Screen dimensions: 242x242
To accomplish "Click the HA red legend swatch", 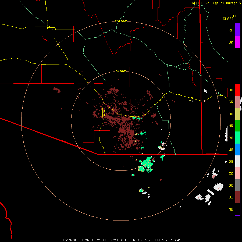I will [237, 90].
